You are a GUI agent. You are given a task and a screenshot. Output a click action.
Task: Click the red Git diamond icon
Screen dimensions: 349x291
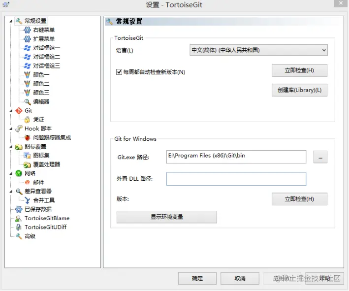(19, 111)
